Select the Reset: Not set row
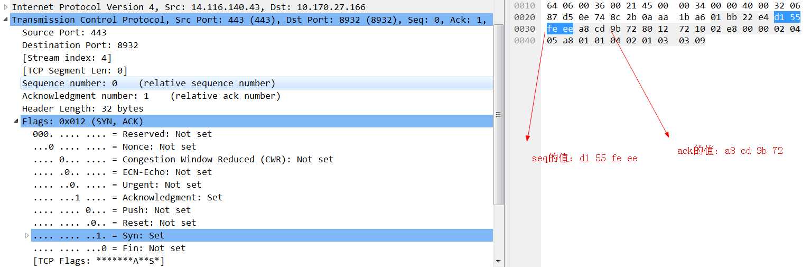The width and height of the screenshot is (811, 267). coord(262,223)
